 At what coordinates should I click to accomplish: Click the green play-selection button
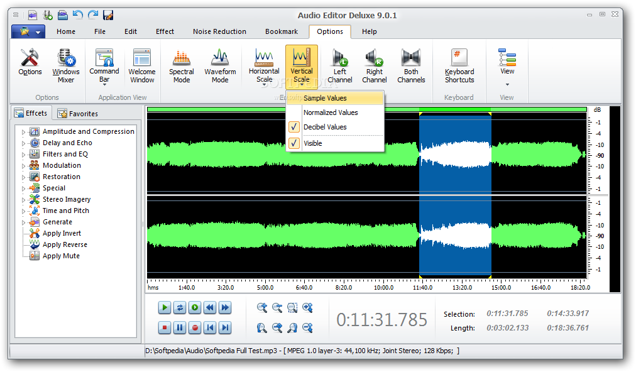(195, 307)
